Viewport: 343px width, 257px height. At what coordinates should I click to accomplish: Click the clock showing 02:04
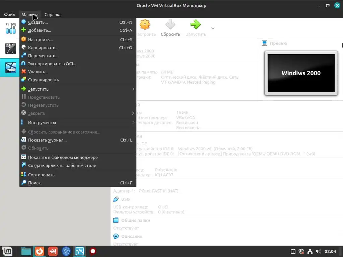tap(330, 252)
